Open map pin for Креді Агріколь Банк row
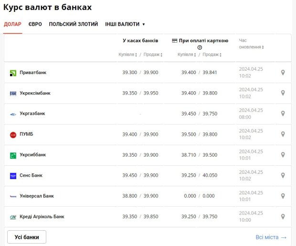Image resolution: width=296 pixels, height=246 pixels. (x=283, y=216)
